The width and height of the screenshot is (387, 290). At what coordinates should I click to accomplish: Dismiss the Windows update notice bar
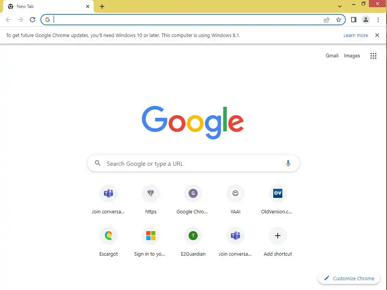[377, 35]
